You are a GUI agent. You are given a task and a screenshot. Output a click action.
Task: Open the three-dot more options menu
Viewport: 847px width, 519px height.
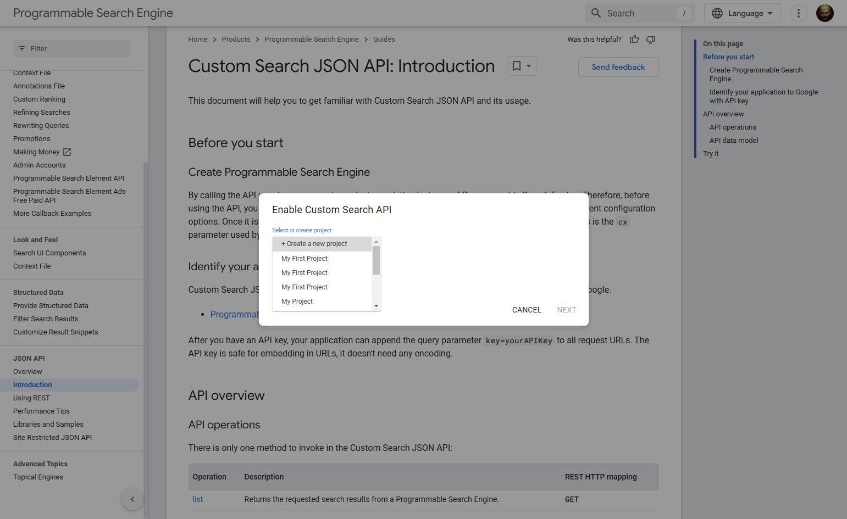[798, 13]
